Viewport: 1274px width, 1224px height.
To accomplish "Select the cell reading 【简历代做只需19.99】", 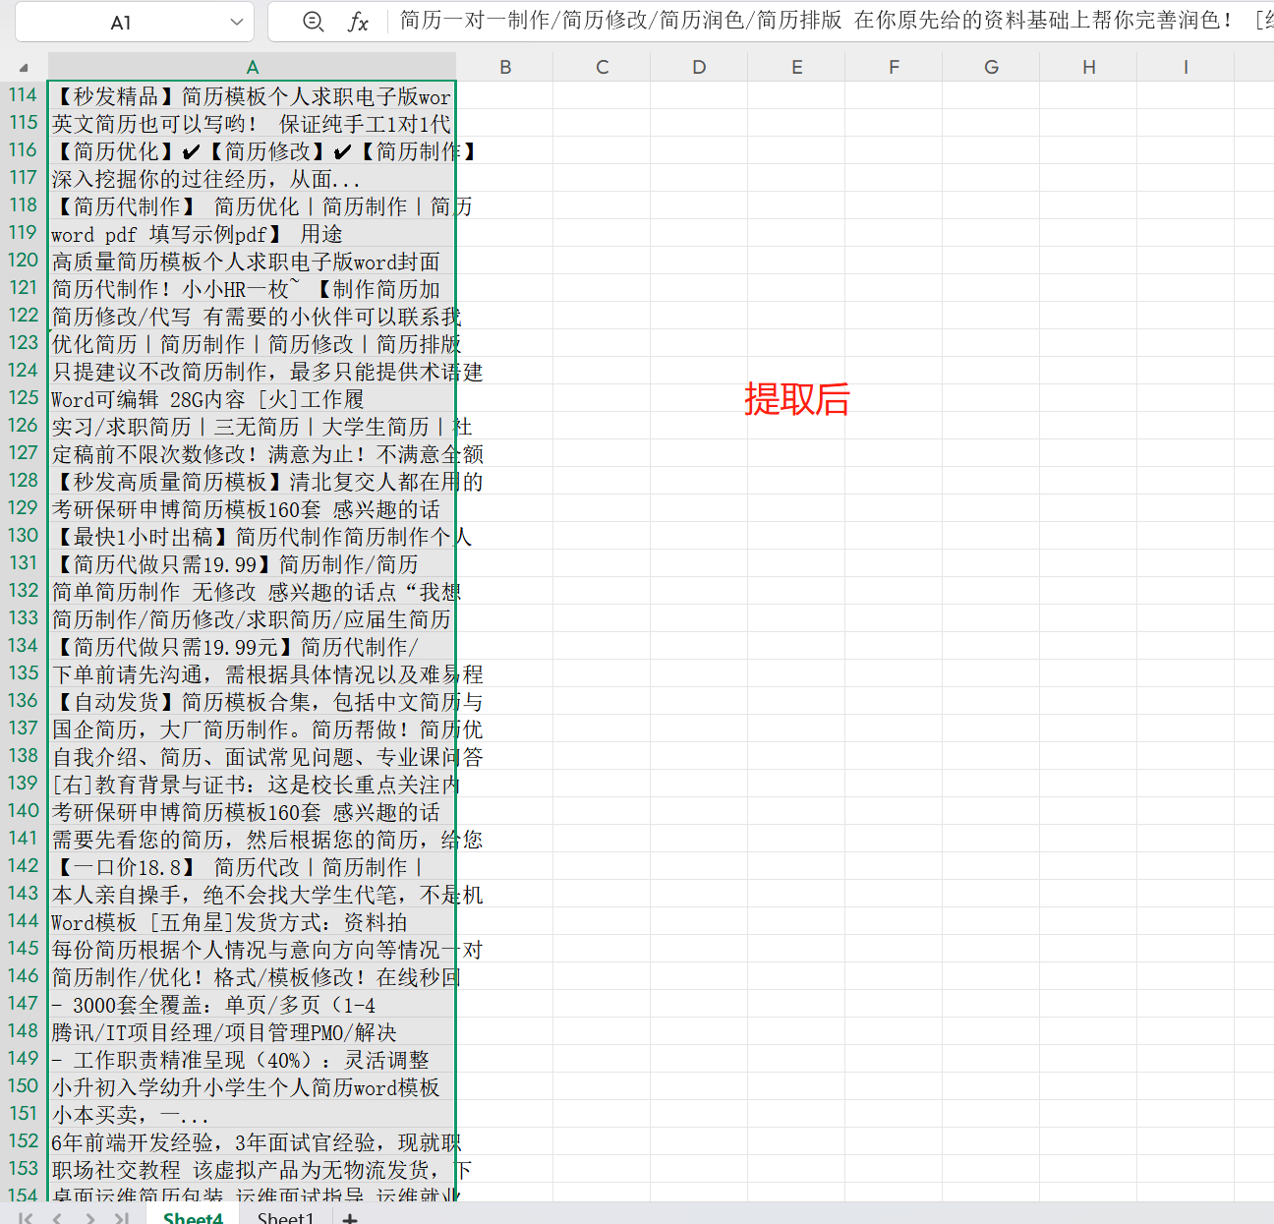I will 252,563.
